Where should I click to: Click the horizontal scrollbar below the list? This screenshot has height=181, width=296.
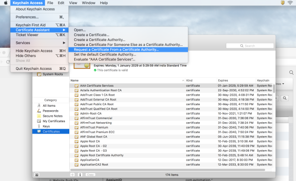click(167, 170)
